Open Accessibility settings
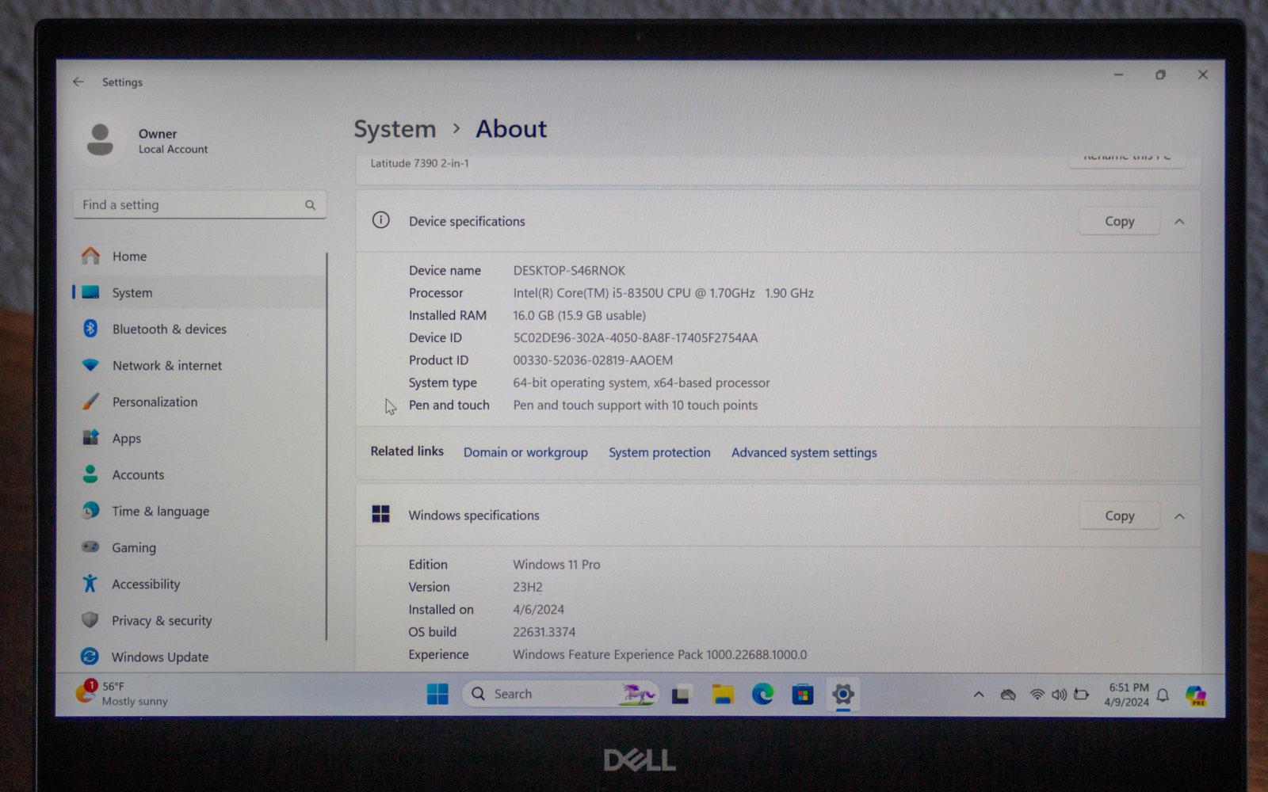Screen dimensions: 1268x792 pyautogui.click(x=146, y=584)
